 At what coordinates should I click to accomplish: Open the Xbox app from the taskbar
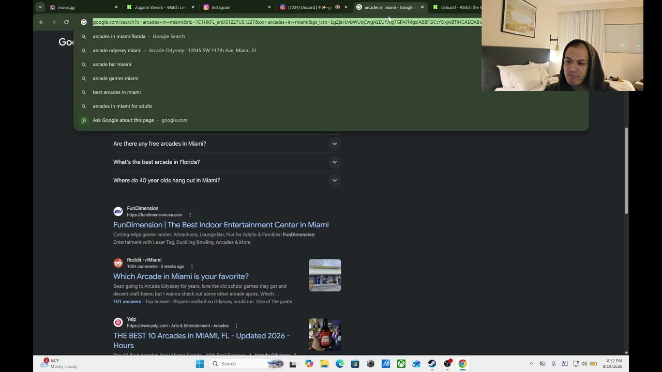[401, 364]
